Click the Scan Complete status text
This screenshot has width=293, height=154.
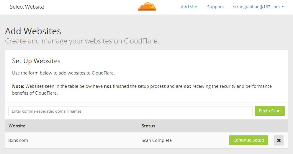(157, 140)
